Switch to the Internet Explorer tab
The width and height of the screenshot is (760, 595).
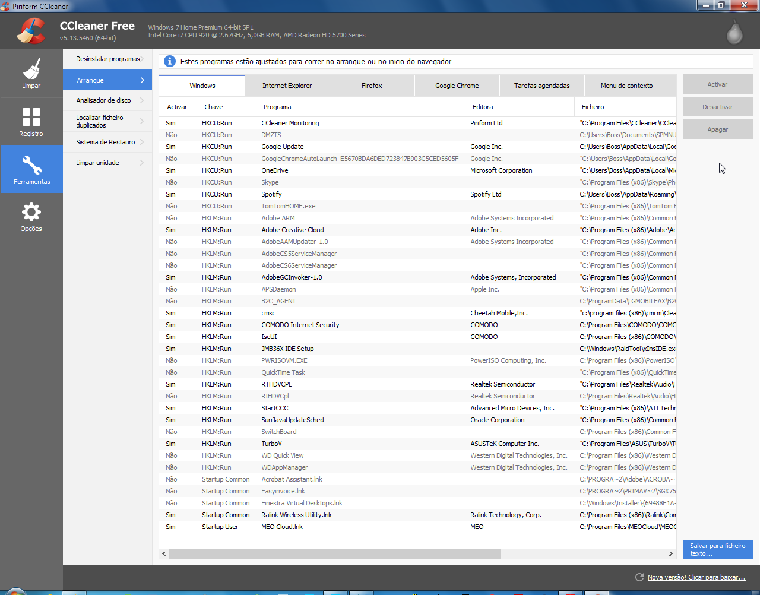point(287,86)
